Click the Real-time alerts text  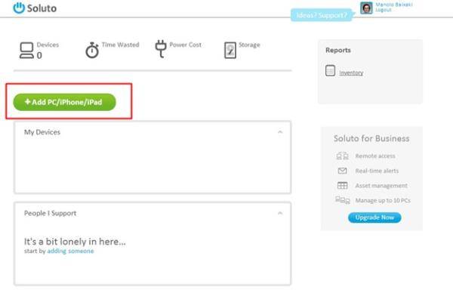(x=377, y=171)
